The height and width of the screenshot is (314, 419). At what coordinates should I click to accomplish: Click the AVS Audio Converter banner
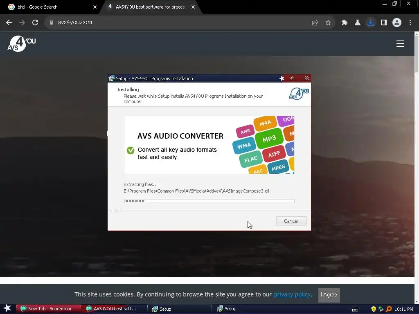209,145
